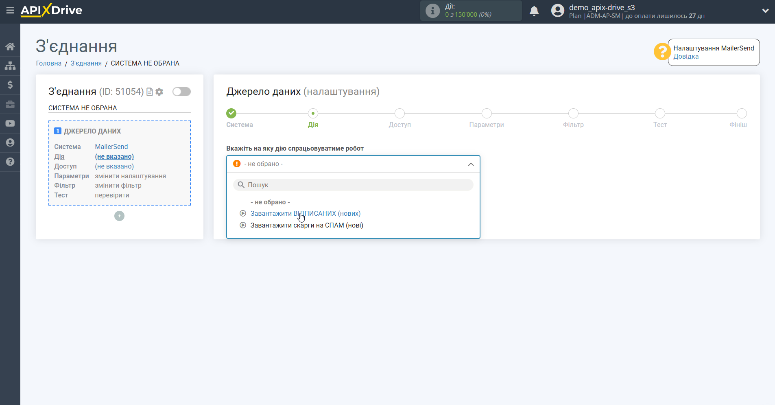
Task: Open the billing dollar sidebar icon
Action: [x=10, y=85]
